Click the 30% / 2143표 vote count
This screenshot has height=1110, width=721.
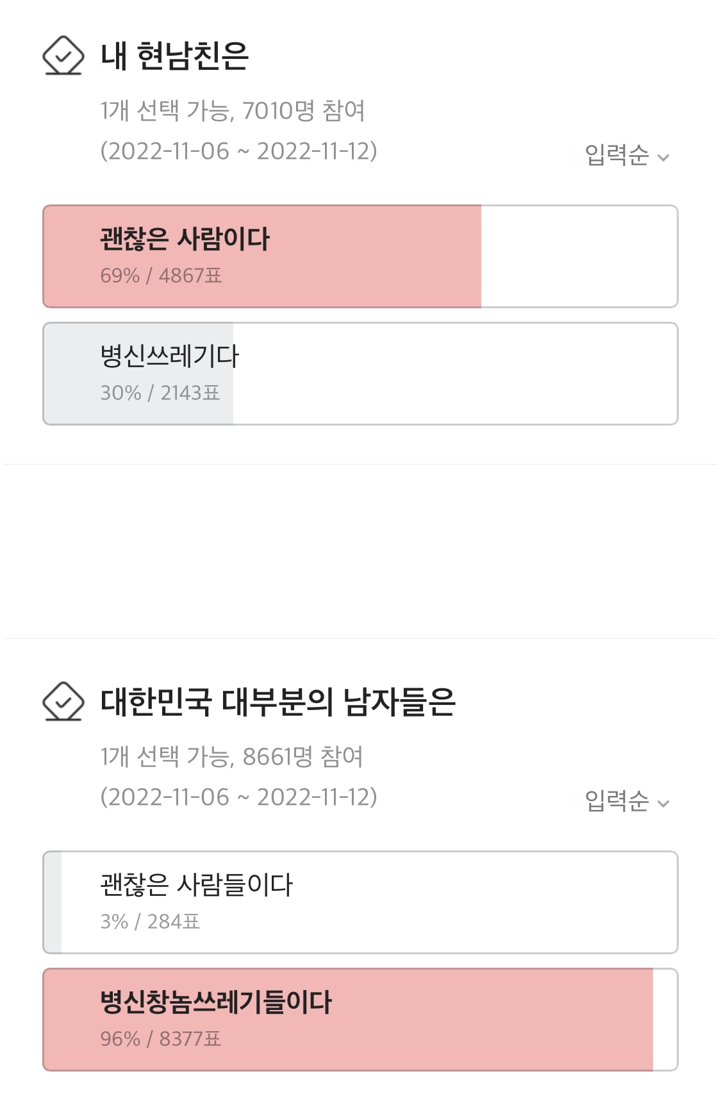[160, 393]
